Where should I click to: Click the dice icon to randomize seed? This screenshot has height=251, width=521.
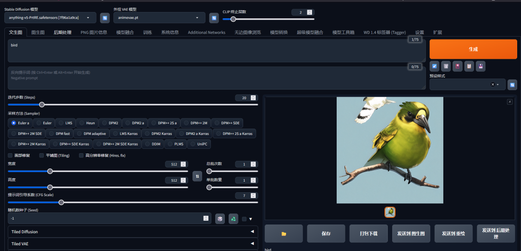220,219
